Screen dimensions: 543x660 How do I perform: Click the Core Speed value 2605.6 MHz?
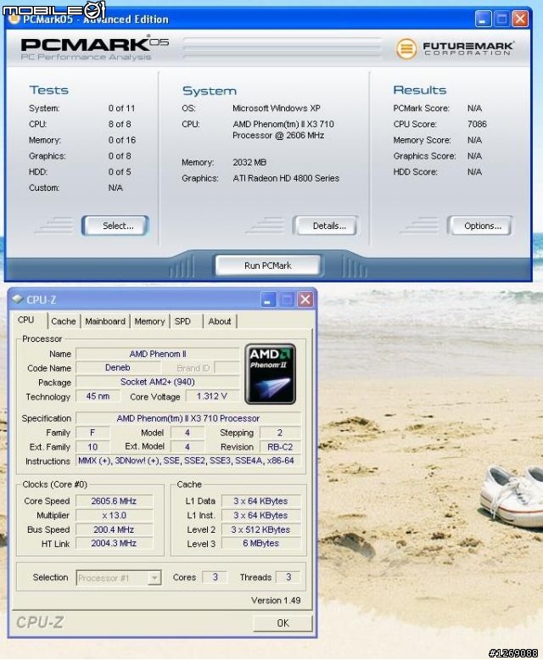pyautogui.click(x=114, y=501)
